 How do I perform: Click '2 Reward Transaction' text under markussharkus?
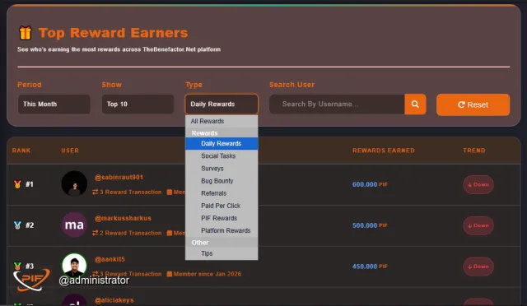131,233
